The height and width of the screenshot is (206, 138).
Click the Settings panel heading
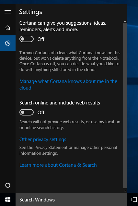click(x=30, y=12)
